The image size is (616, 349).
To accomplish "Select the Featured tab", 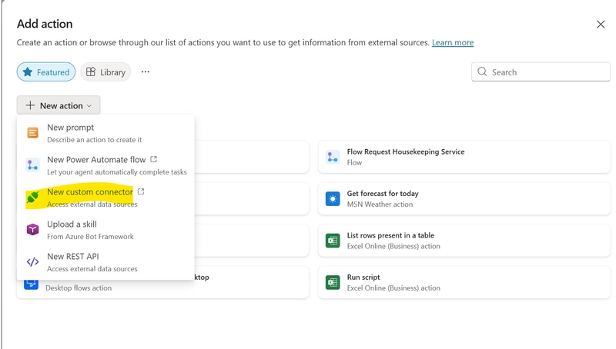I will coord(46,71).
